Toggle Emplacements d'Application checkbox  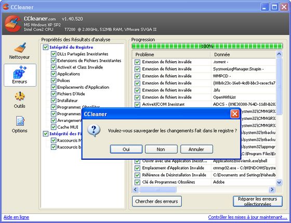[54, 87]
